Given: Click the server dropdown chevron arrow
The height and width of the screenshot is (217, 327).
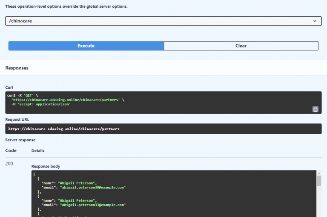Looking at the screenshot, I should [315, 21].
